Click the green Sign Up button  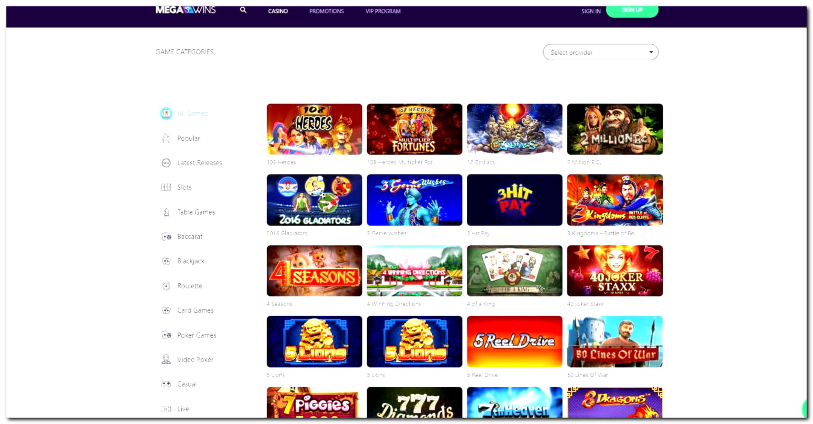pos(632,11)
